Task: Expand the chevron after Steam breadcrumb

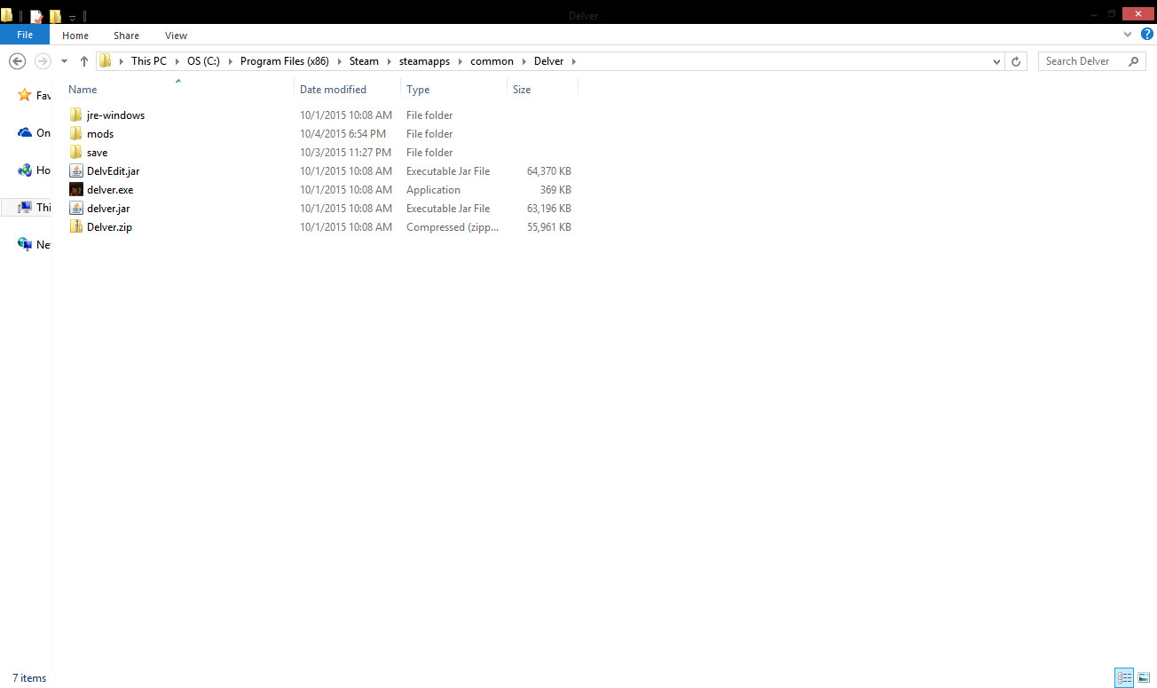Action: click(389, 61)
